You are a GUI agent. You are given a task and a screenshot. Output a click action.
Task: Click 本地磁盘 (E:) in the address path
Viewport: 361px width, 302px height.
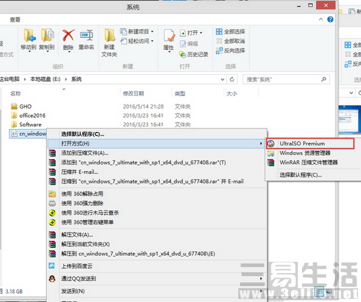45,79
